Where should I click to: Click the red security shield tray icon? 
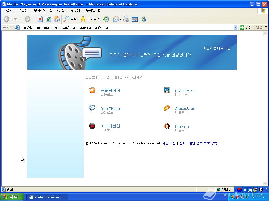point(237,197)
